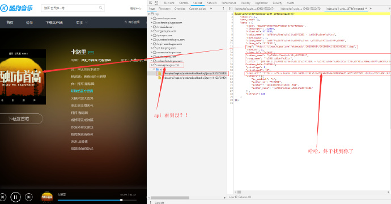Select the Page navigator tab
391x204 pixels.
tap(152, 8)
